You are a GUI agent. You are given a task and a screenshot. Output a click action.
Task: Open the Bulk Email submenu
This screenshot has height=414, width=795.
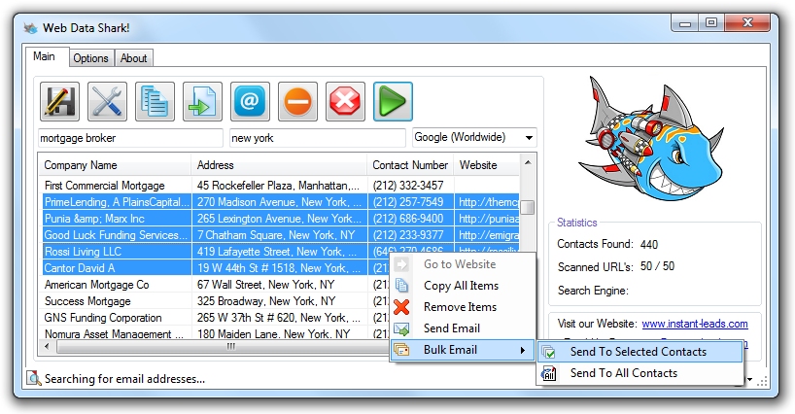click(463, 350)
